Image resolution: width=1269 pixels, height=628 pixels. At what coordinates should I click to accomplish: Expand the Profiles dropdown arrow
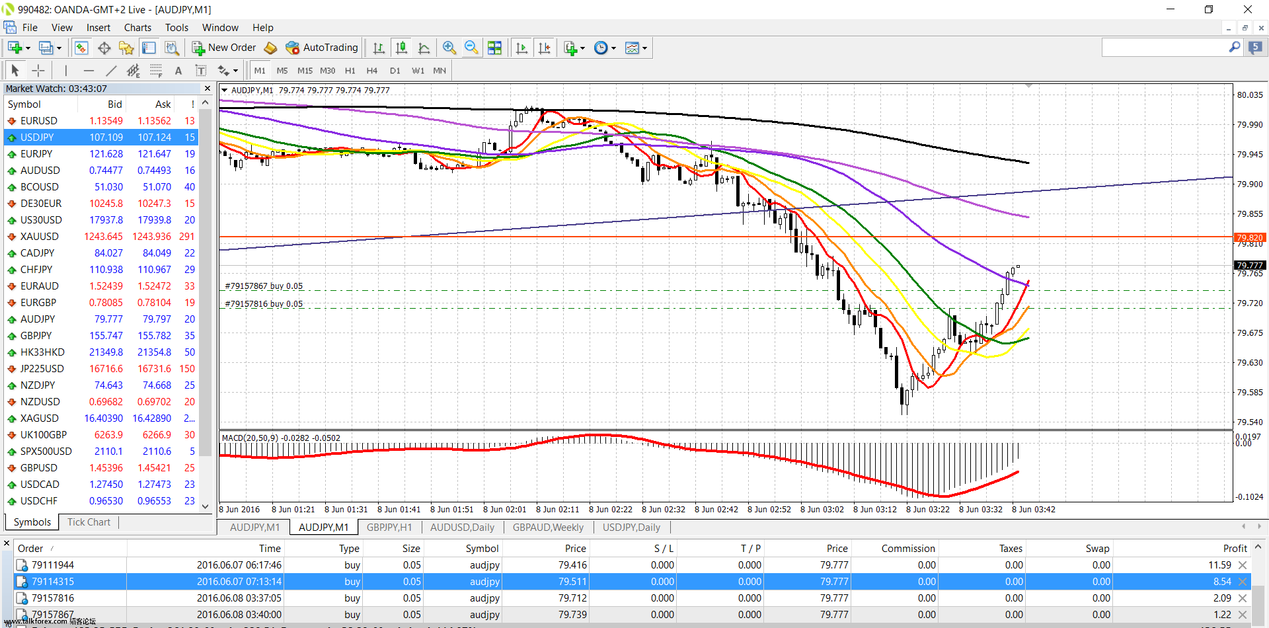pyautogui.click(x=59, y=48)
